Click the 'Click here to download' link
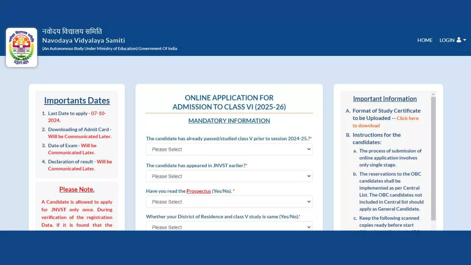 point(407,119)
